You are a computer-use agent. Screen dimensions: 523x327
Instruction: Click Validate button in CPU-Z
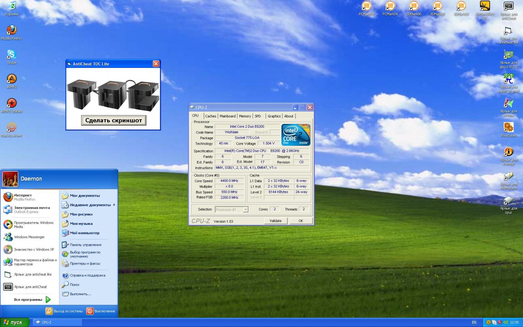click(276, 221)
